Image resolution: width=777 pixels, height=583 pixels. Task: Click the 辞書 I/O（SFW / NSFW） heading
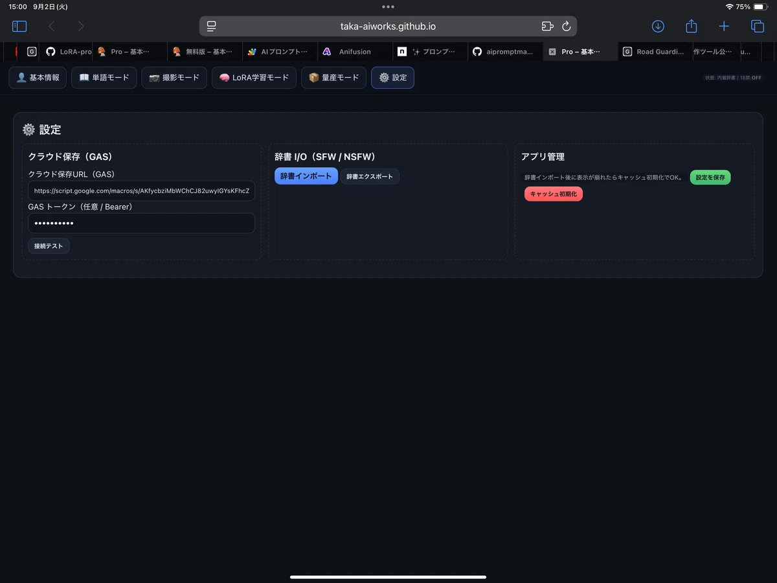(x=325, y=157)
